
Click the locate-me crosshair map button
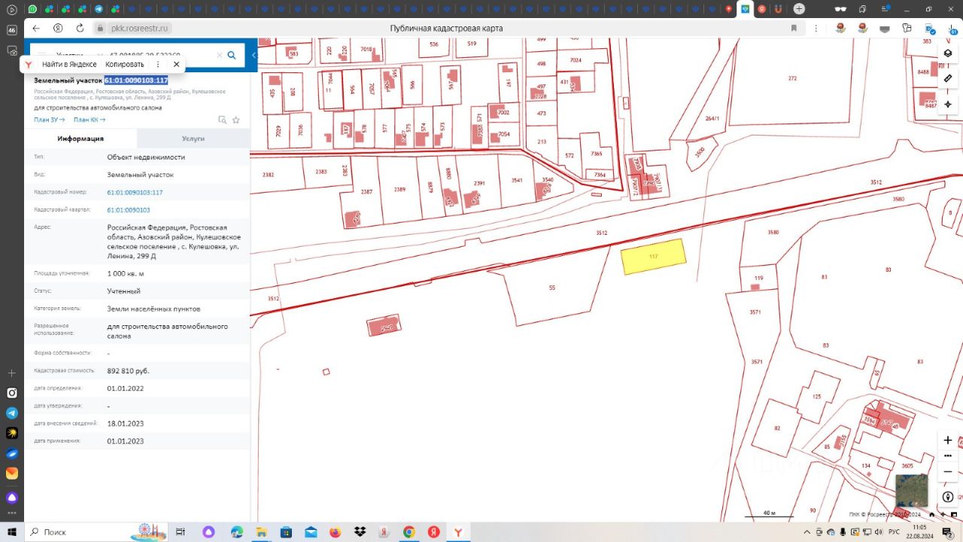948,104
